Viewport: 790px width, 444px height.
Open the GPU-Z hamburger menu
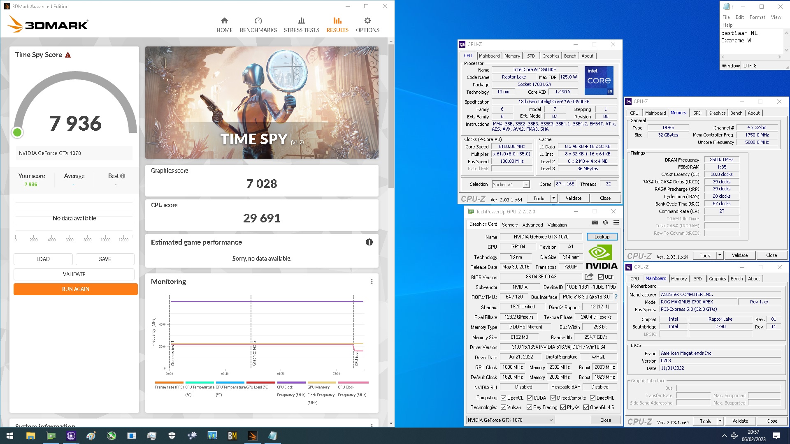[616, 222]
